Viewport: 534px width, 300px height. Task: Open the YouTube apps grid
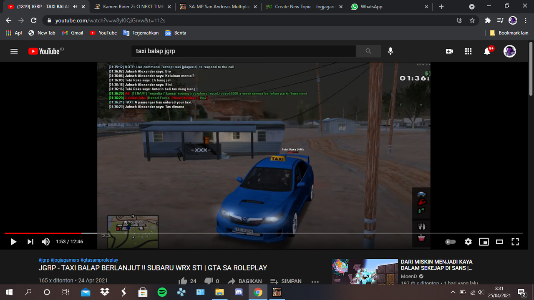468,51
